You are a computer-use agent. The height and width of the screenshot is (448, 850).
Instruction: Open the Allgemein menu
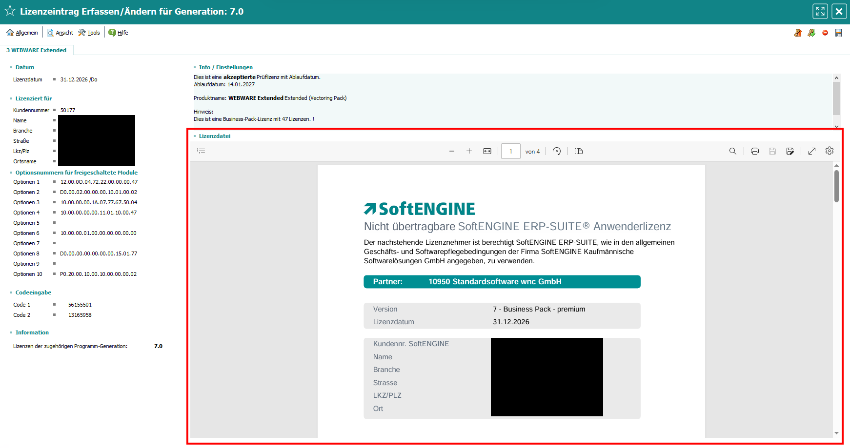pyautogui.click(x=22, y=33)
